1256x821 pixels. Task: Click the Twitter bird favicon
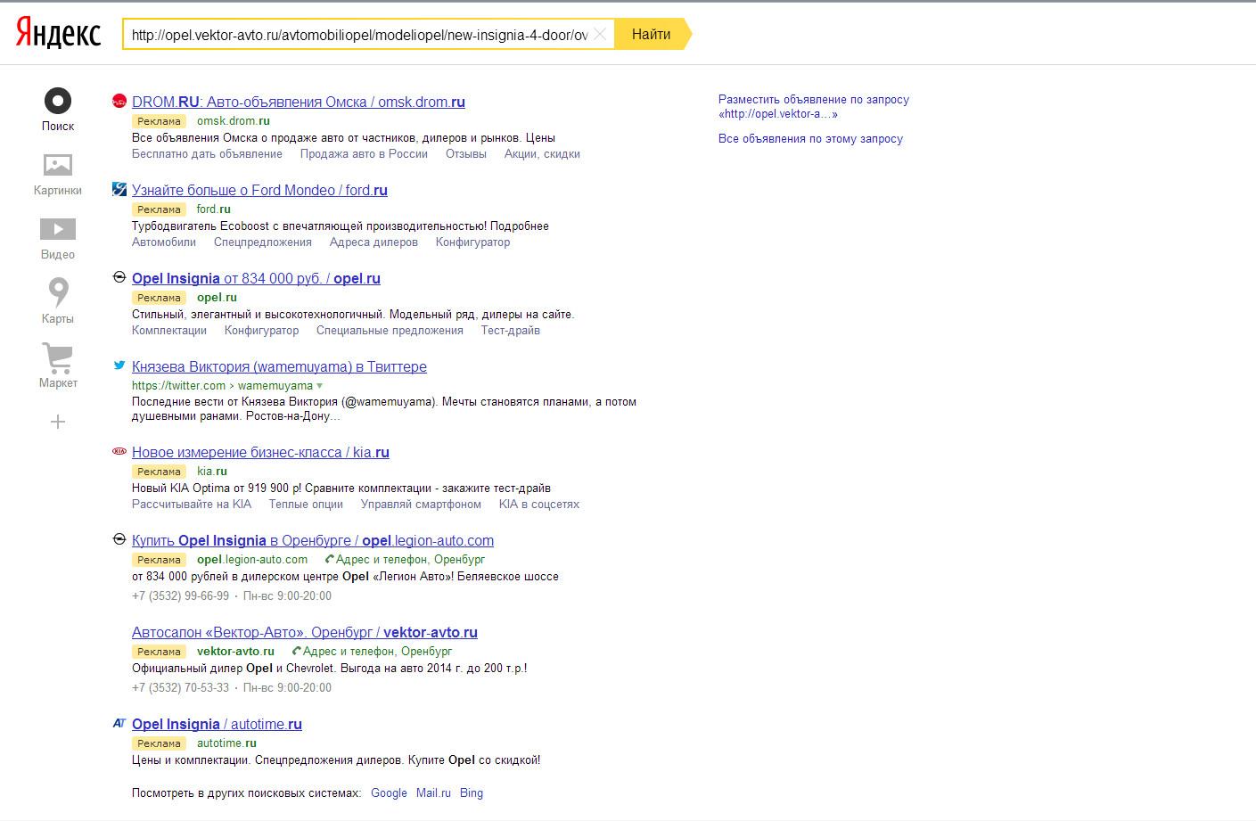coord(119,365)
